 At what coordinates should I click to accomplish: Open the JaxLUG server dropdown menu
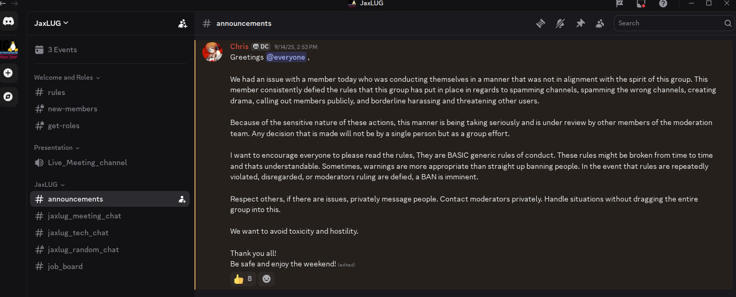(x=51, y=23)
